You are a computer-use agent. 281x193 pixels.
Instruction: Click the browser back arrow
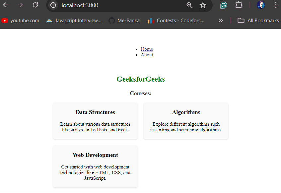pos(6,5)
